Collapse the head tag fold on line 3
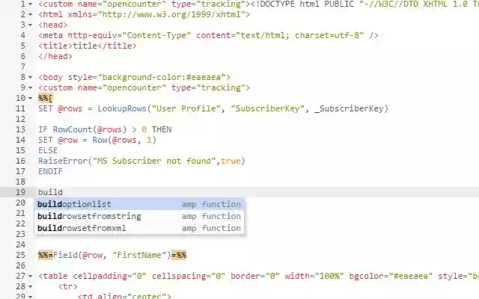Screen dimensions: 479x299 pos(30,25)
